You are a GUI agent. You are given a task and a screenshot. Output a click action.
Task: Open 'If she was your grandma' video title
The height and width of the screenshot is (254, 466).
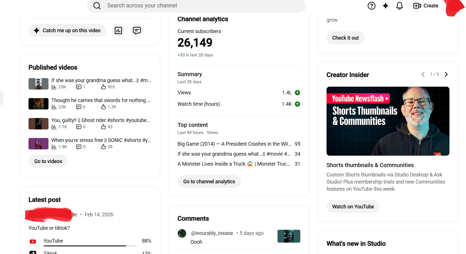(x=101, y=80)
